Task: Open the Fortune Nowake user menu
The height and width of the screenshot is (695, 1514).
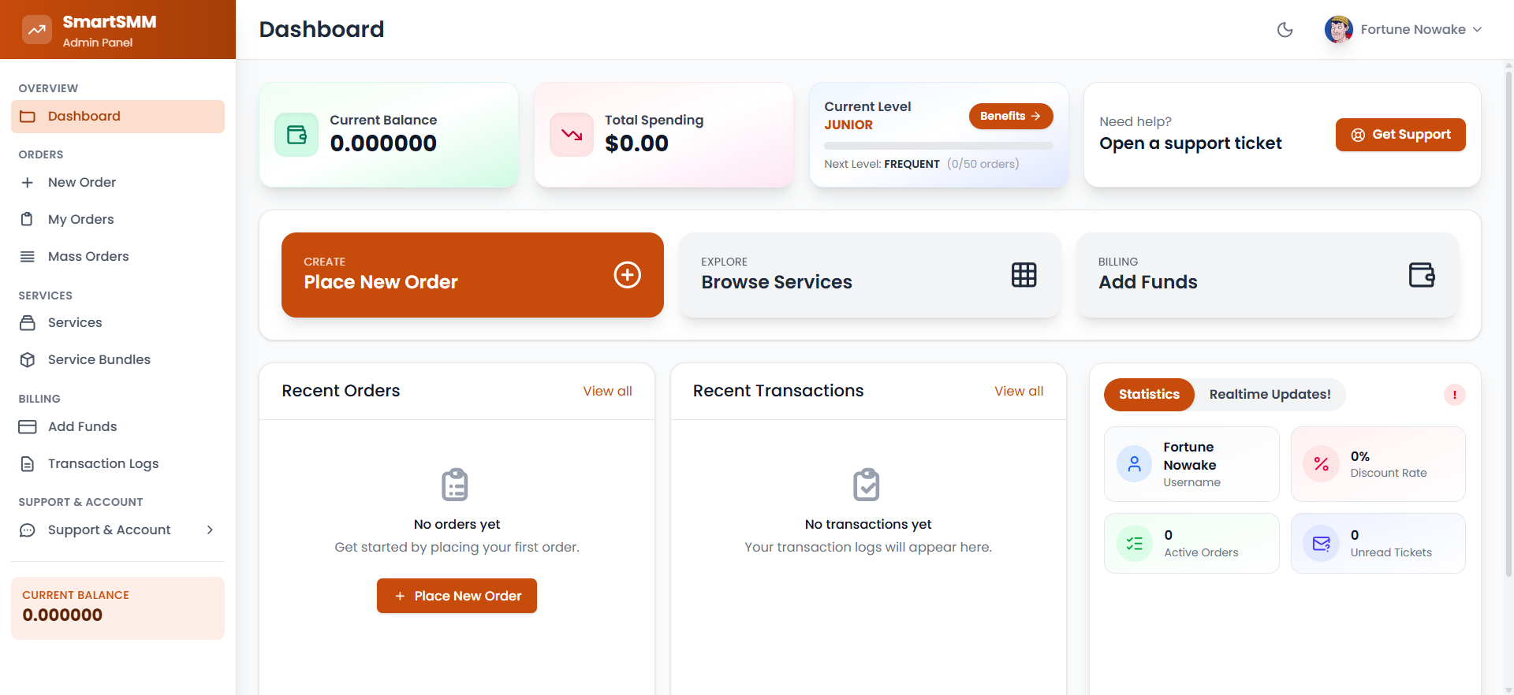Action: click(1404, 30)
